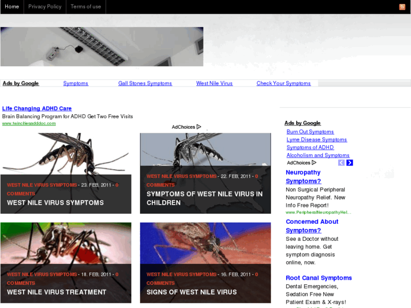Click the Neuropathy Symptoms ad heading
Image resolution: width=411 pixels, height=308 pixels.
303,176
